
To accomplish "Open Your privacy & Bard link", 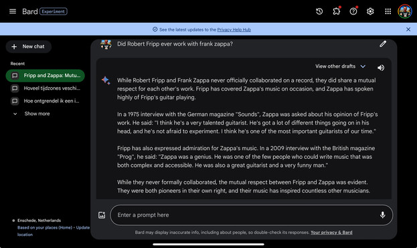I will point(331,233).
